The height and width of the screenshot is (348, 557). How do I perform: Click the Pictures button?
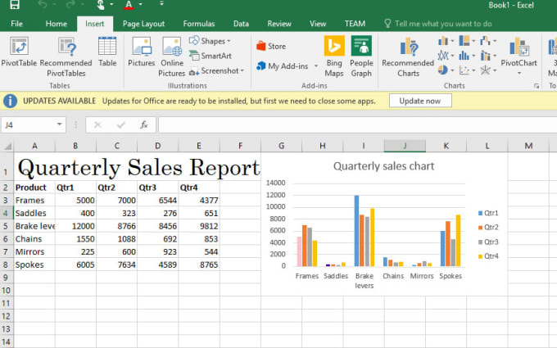pyautogui.click(x=142, y=52)
